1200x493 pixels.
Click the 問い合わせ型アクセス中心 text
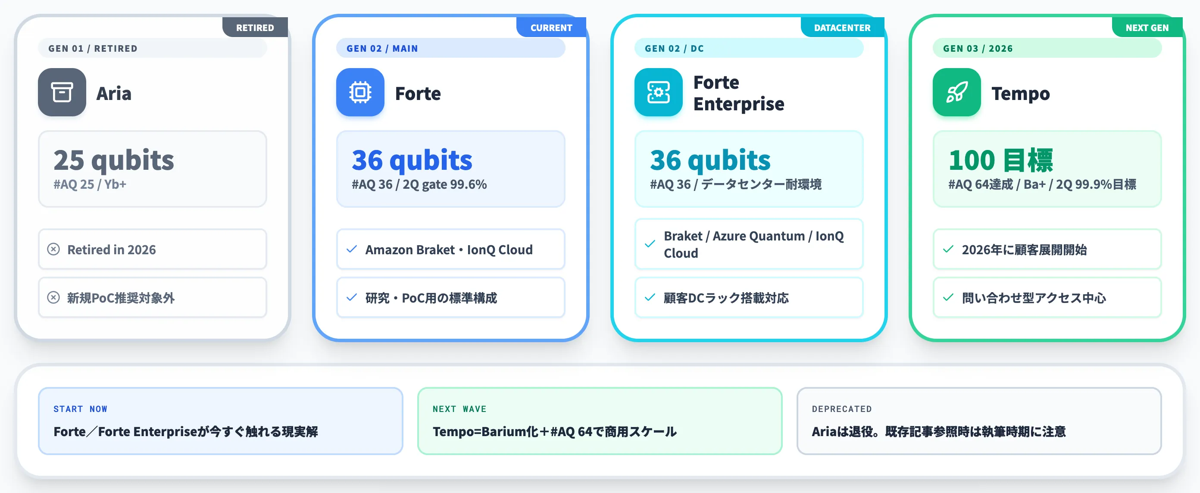coord(1034,298)
